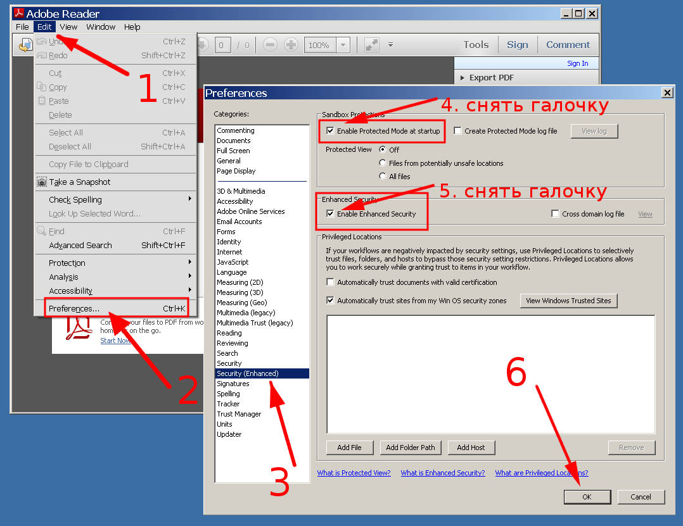
Task: Open the zoom percentage dropdown arrow
Action: pos(343,45)
